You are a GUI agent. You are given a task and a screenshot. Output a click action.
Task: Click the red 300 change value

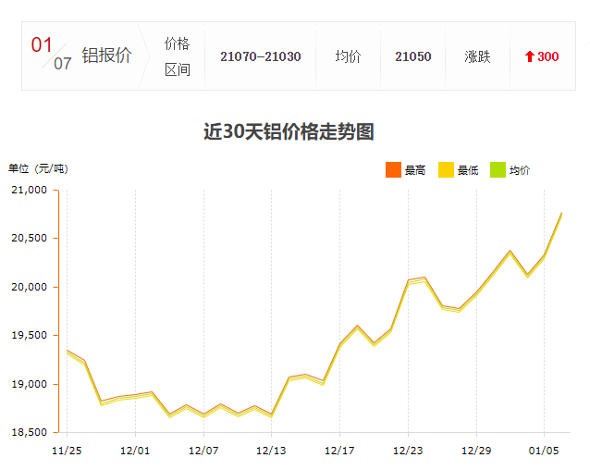coord(547,56)
